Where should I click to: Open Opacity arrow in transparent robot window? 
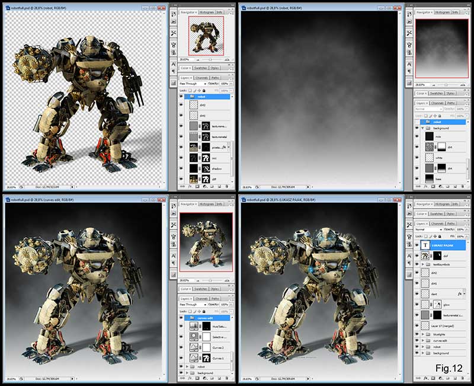click(231, 84)
